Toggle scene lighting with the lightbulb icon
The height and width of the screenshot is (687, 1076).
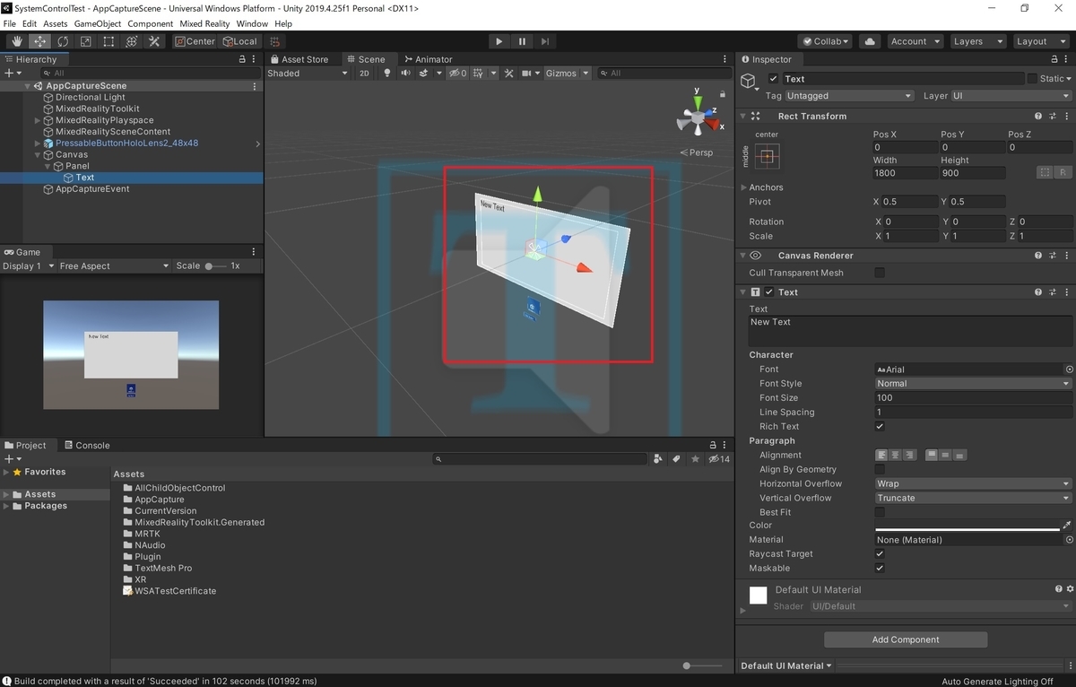click(386, 74)
